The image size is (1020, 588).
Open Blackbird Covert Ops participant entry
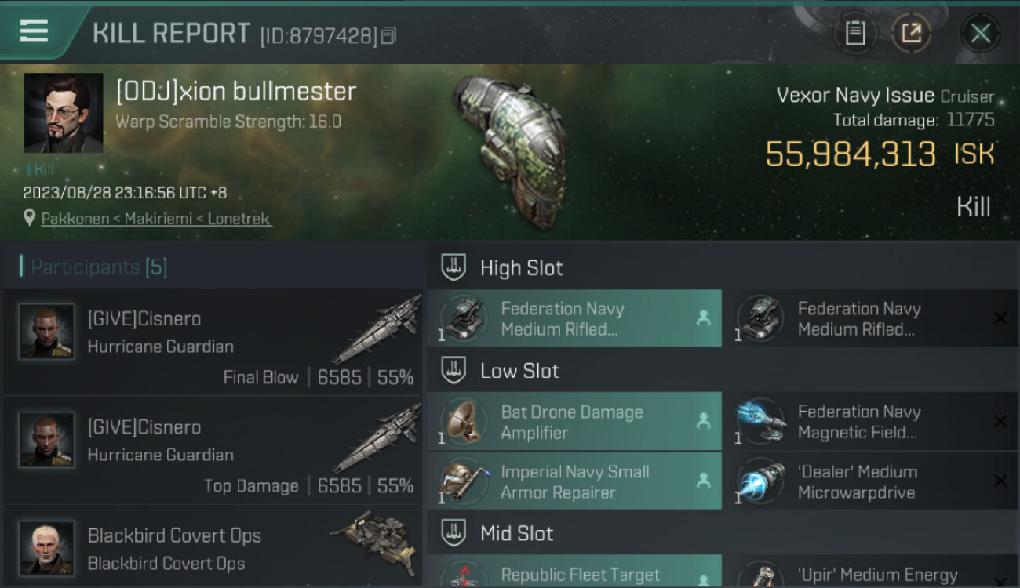[x=213, y=547]
